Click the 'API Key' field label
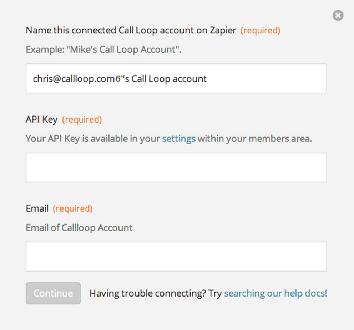This screenshot has width=354, height=330. click(x=41, y=119)
